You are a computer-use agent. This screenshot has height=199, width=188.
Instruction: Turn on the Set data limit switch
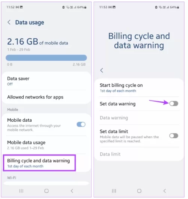point(174,136)
